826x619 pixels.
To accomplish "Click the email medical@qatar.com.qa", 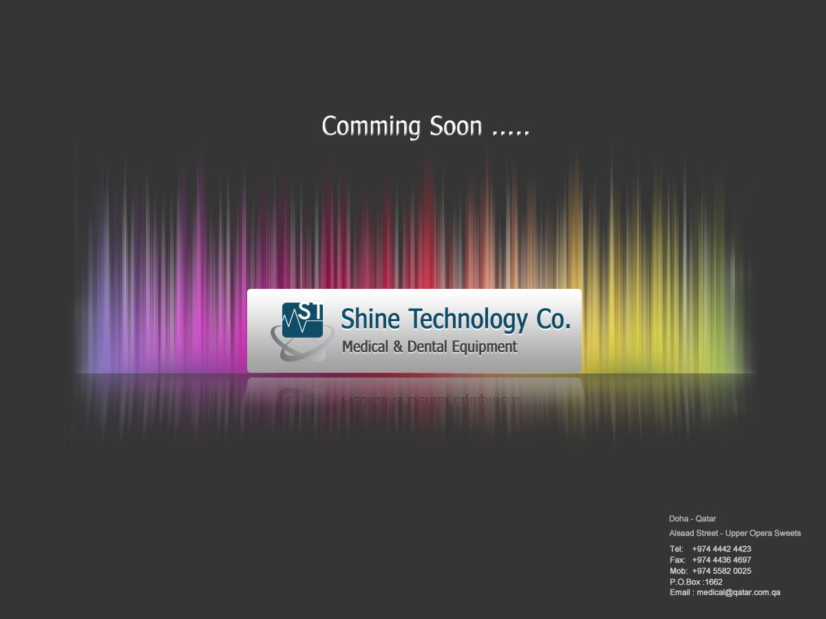I will click(739, 592).
